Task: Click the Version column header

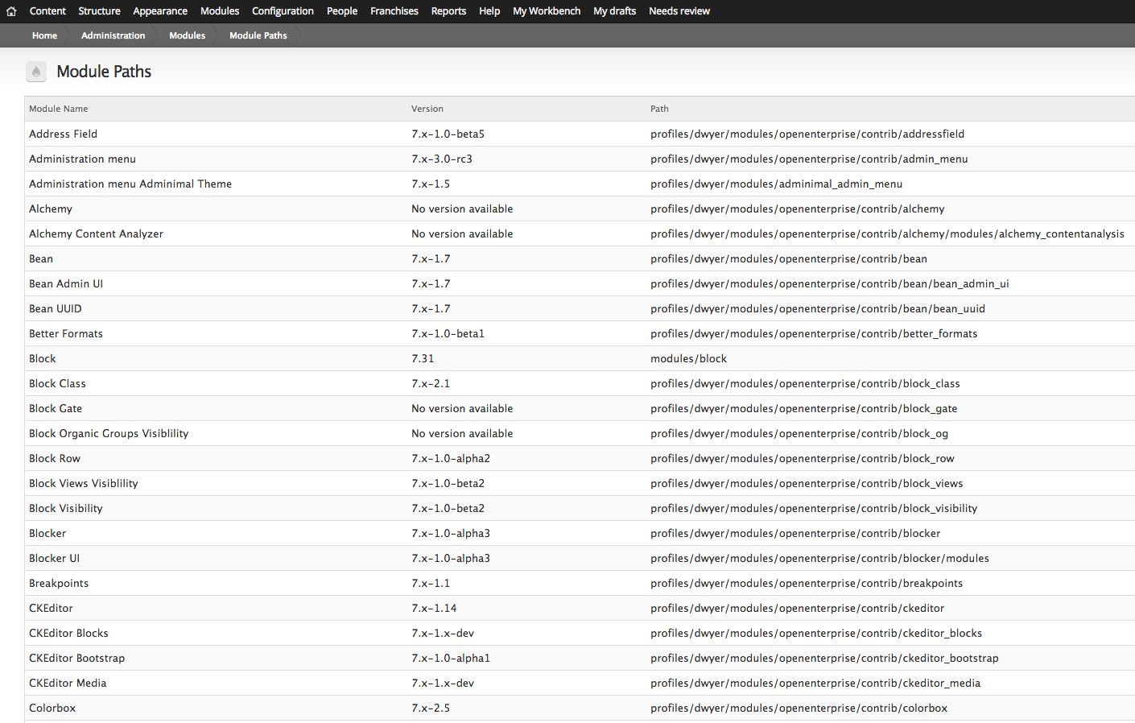Action: (427, 109)
